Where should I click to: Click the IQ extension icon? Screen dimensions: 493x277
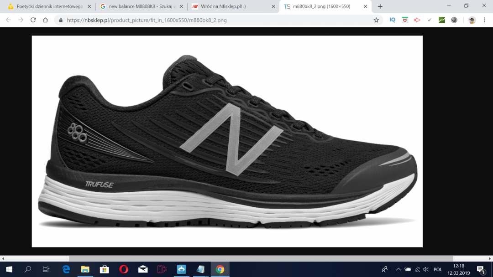[392, 20]
